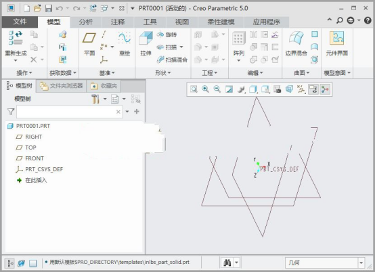
Task: Clear the model tree search field
Action: tap(118, 112)
